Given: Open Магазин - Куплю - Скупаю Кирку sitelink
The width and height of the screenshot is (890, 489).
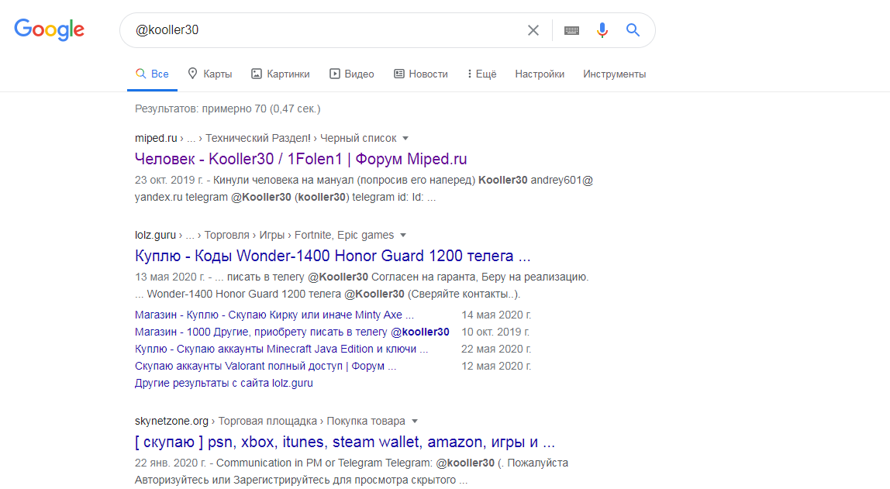Looking at the screenshot, I should click(x=274, y=315).
